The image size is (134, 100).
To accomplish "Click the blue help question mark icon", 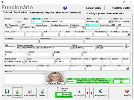I will point(65,8).
